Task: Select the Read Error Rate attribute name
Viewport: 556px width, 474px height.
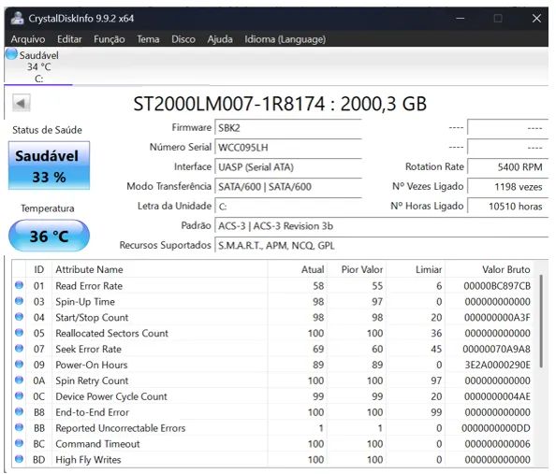Action: [x=89, y=286]
